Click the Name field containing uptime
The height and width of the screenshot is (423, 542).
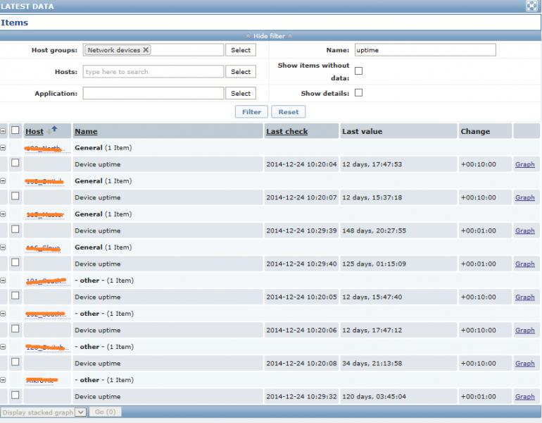[425, 50]
